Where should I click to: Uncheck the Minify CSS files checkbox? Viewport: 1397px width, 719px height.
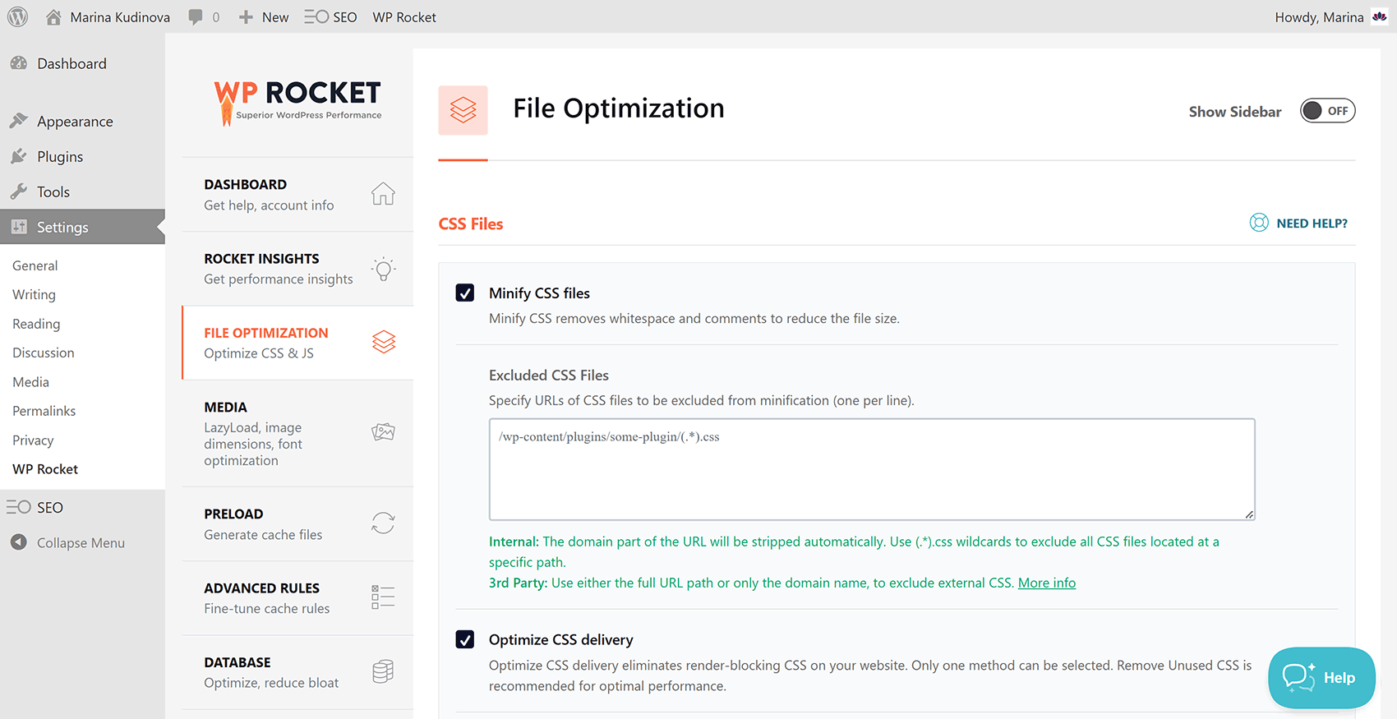point(465,293)
